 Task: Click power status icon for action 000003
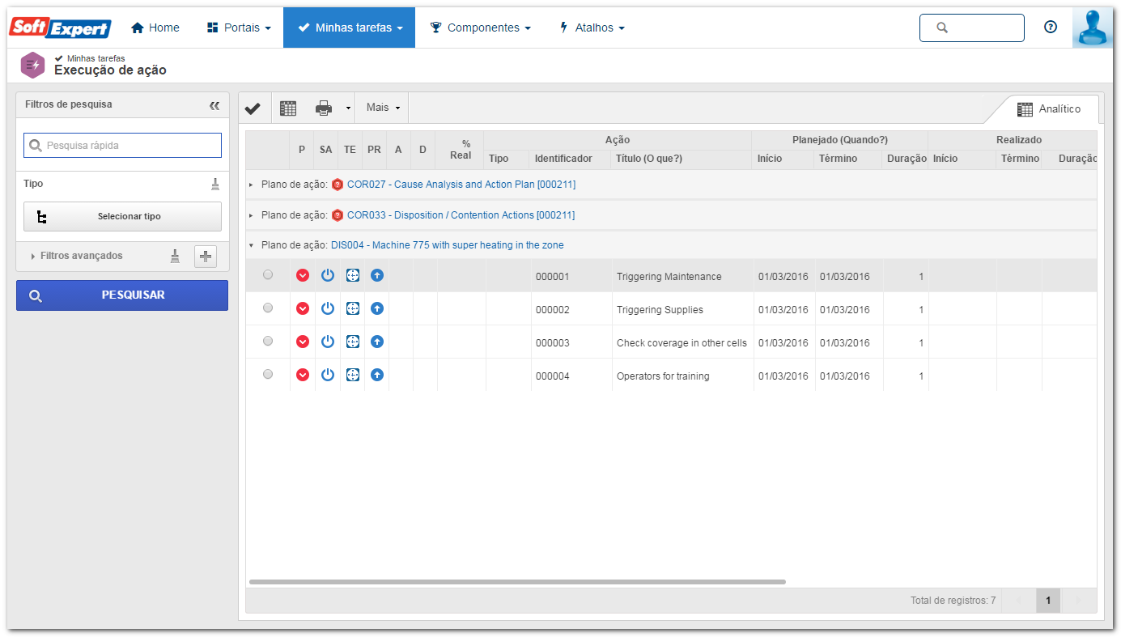(327, 342)
